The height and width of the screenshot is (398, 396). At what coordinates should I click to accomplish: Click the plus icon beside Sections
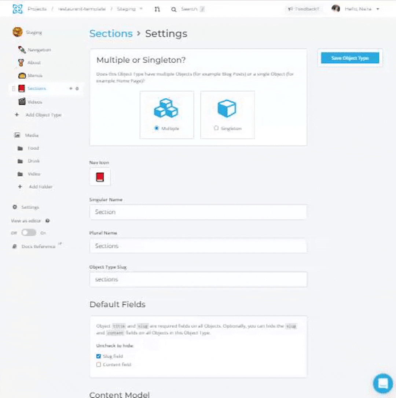coord(71,88)
